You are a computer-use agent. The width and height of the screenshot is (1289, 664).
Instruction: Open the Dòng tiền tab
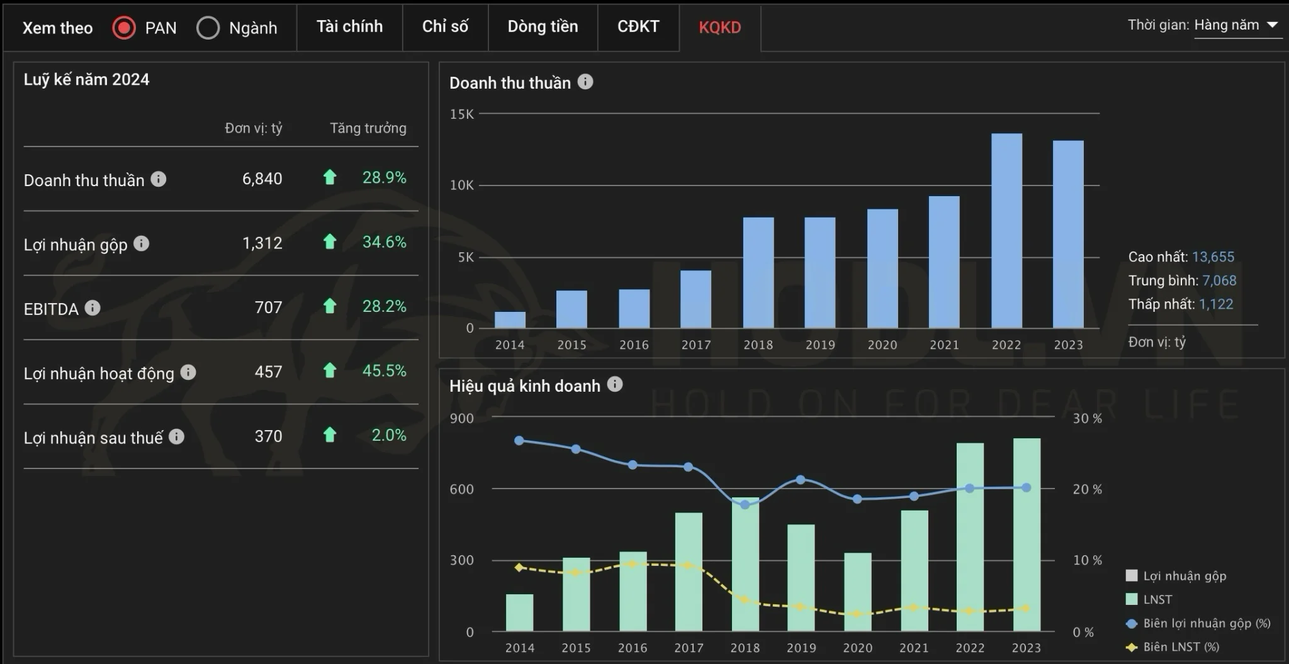[x=543, y=26]
